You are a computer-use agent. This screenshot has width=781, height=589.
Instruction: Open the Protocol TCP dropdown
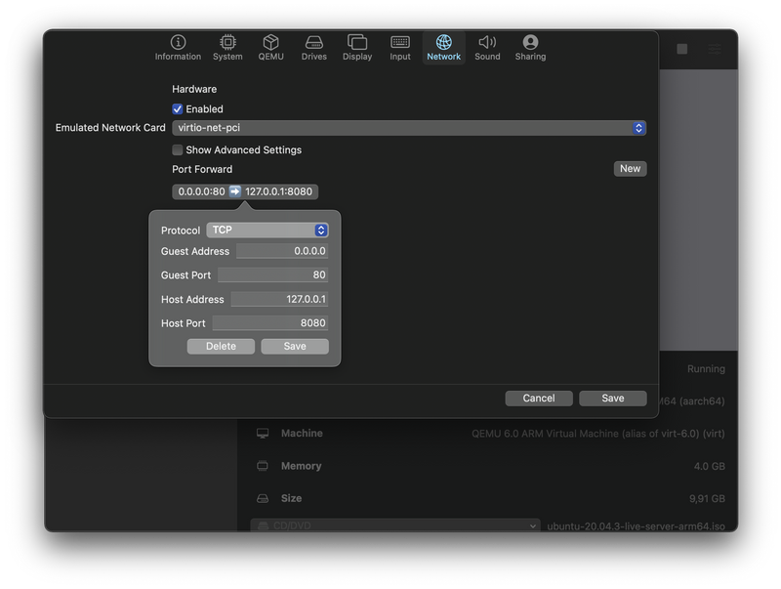tap(267, 231)
